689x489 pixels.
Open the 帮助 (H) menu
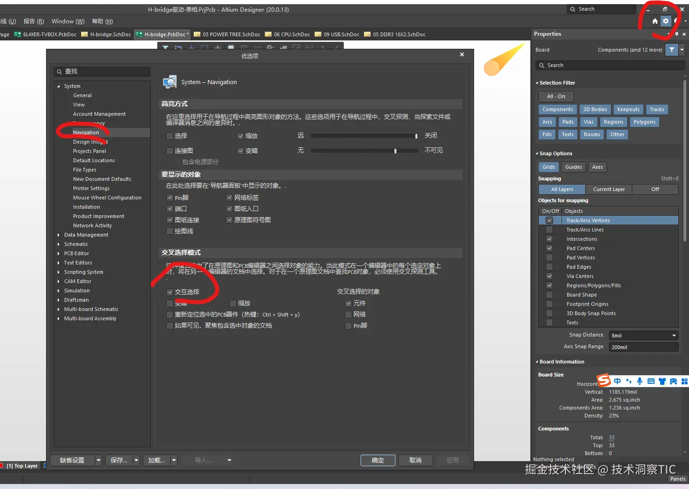pyautogui.click(x=102, y=21)
